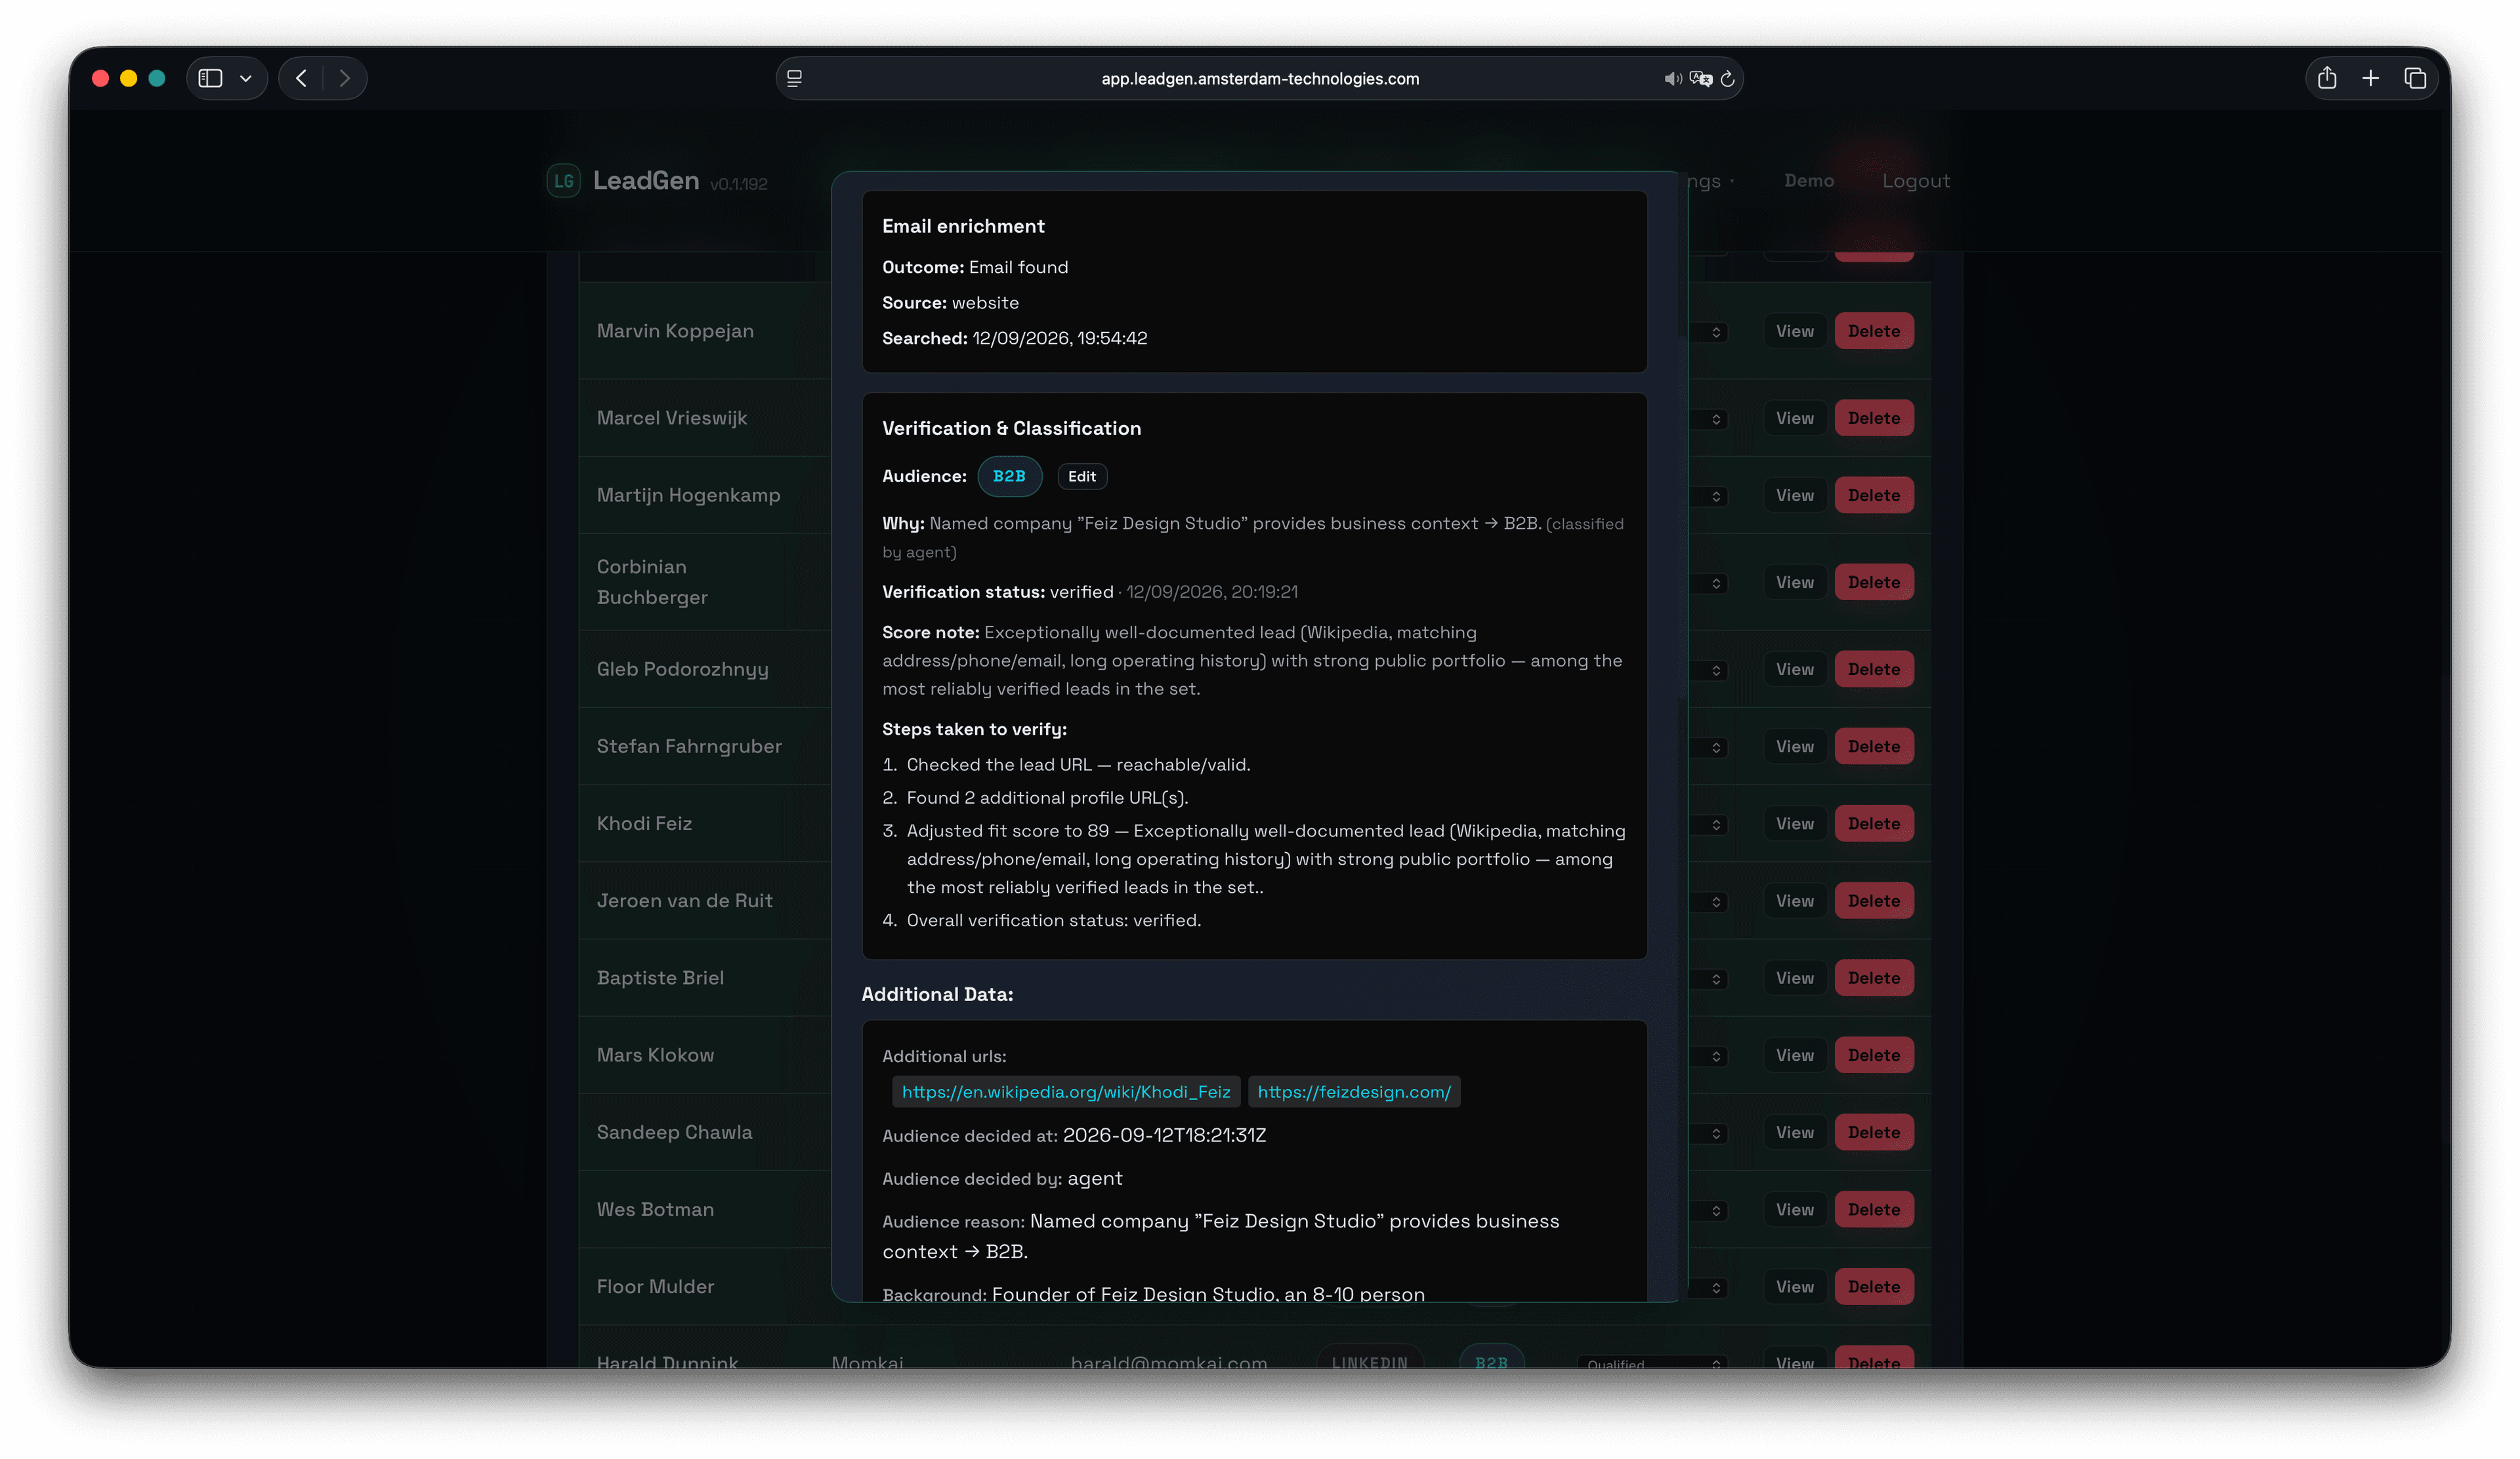Delete the Jeroen van de Ruit lead
The width and height of the screenshot is (2520, 1459).
click(1874, 901)
